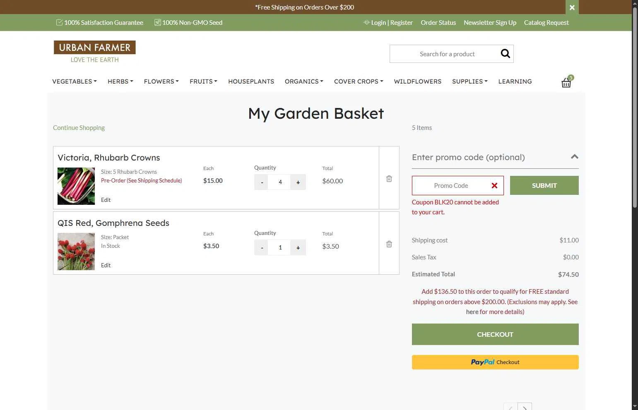Open the Supplies dropdown menu

coord(470,82)
